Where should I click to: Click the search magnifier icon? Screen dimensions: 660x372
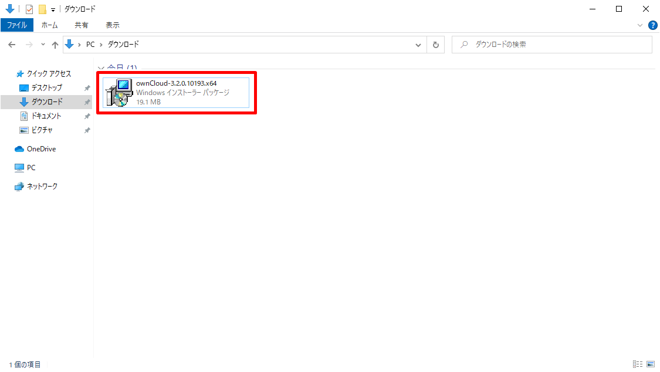(464, 44)
